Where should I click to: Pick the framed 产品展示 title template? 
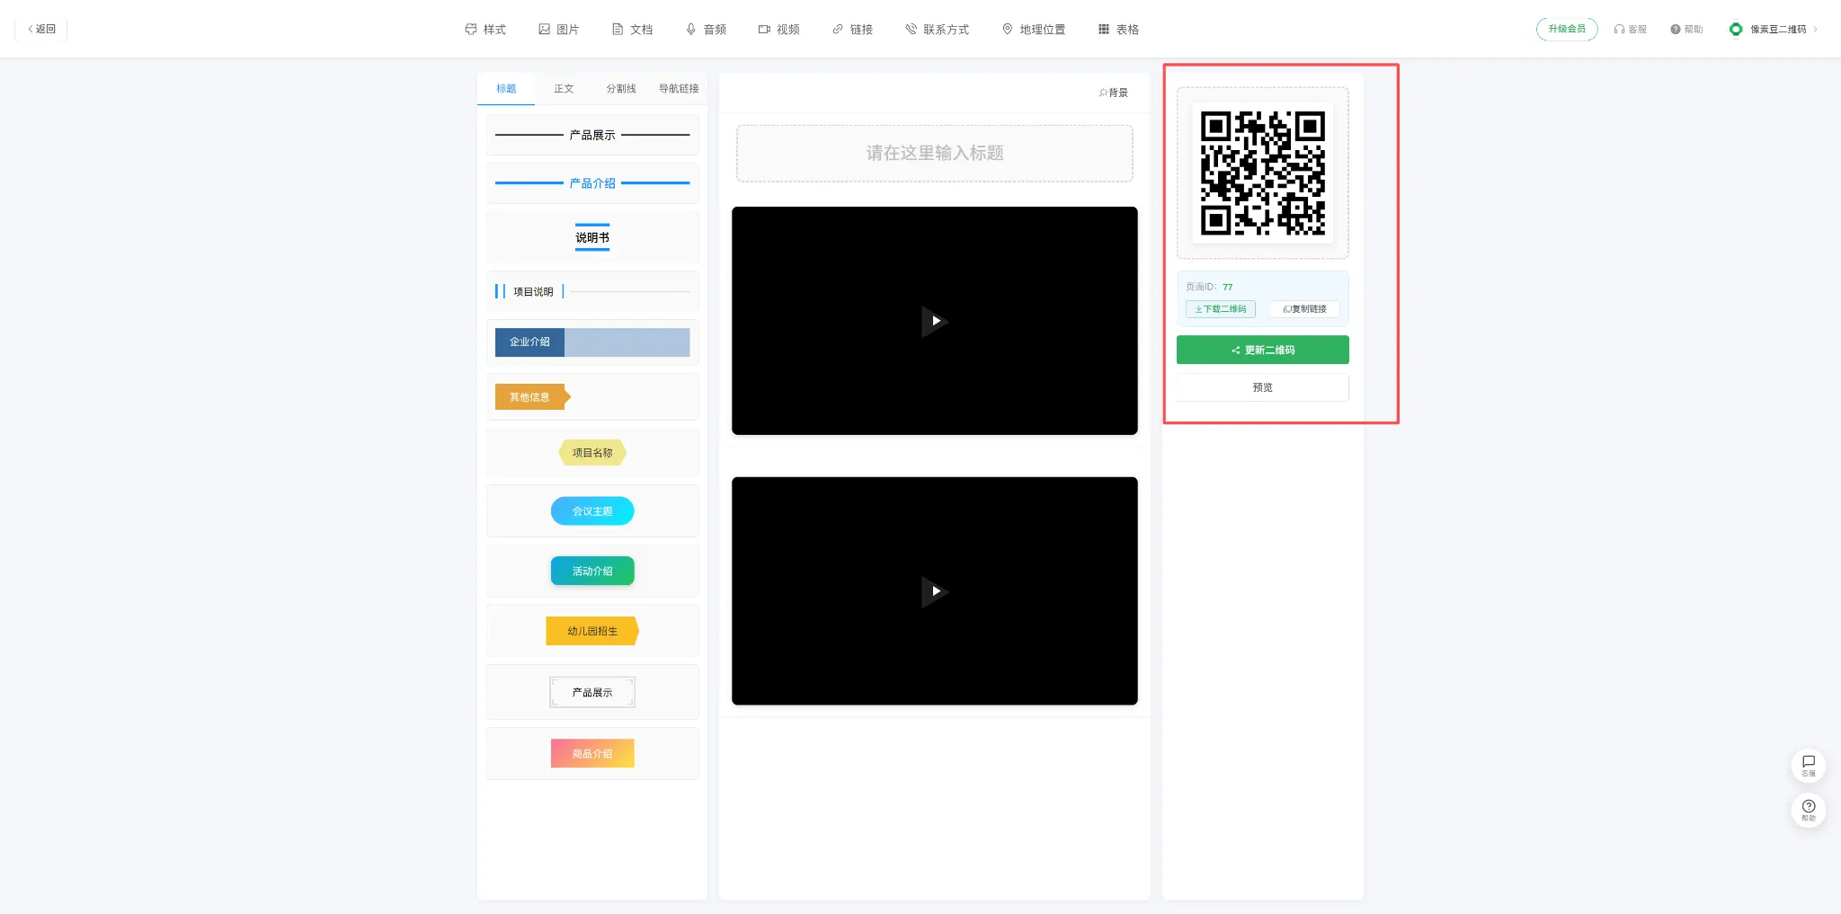(592, 692)
